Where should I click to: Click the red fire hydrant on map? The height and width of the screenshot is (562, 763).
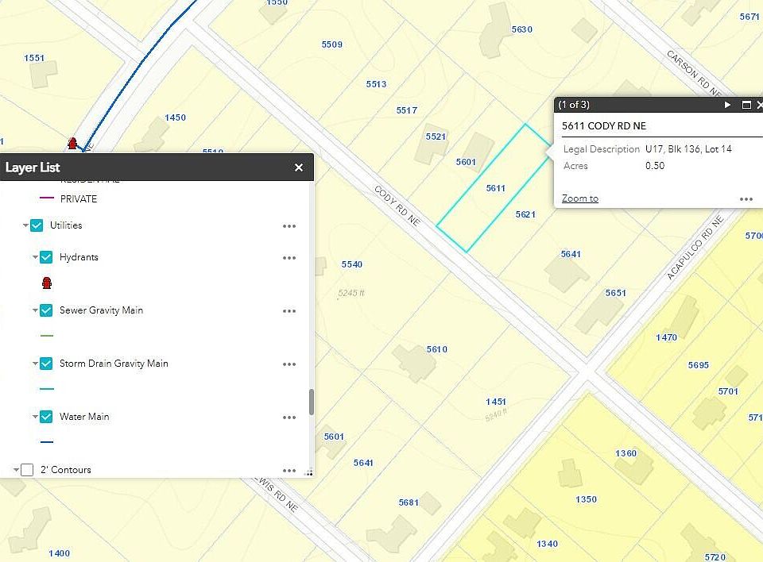tap(72, 144)
